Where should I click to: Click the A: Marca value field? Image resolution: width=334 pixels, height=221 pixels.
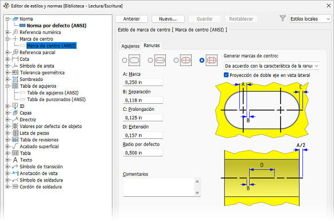pyautogui.click(x=143, y=82)
